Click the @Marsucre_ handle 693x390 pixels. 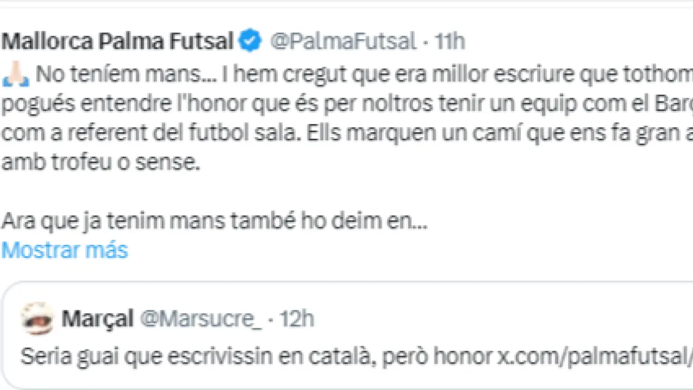200,319
